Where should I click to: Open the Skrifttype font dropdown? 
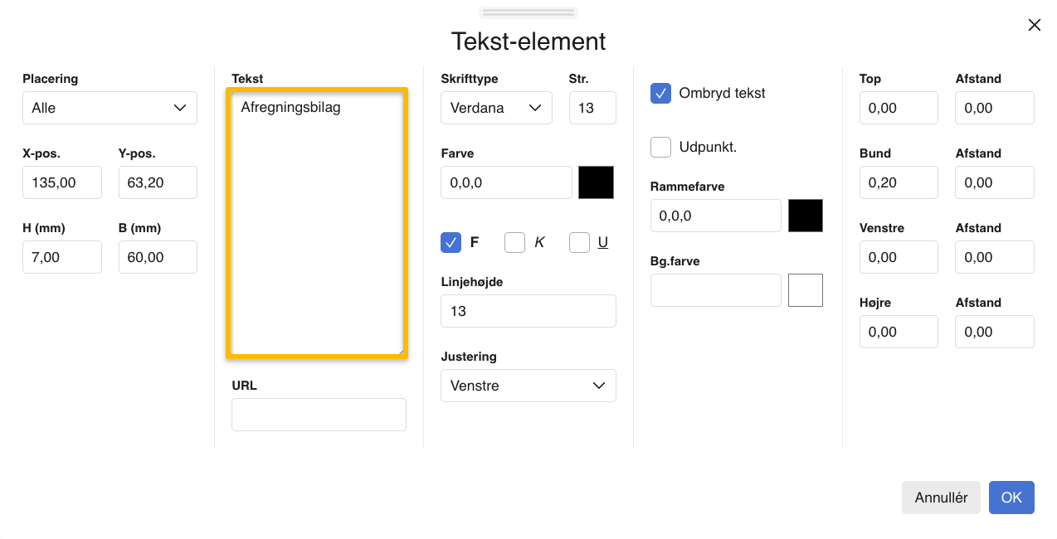pyautogui.click(x=496, y=108)
